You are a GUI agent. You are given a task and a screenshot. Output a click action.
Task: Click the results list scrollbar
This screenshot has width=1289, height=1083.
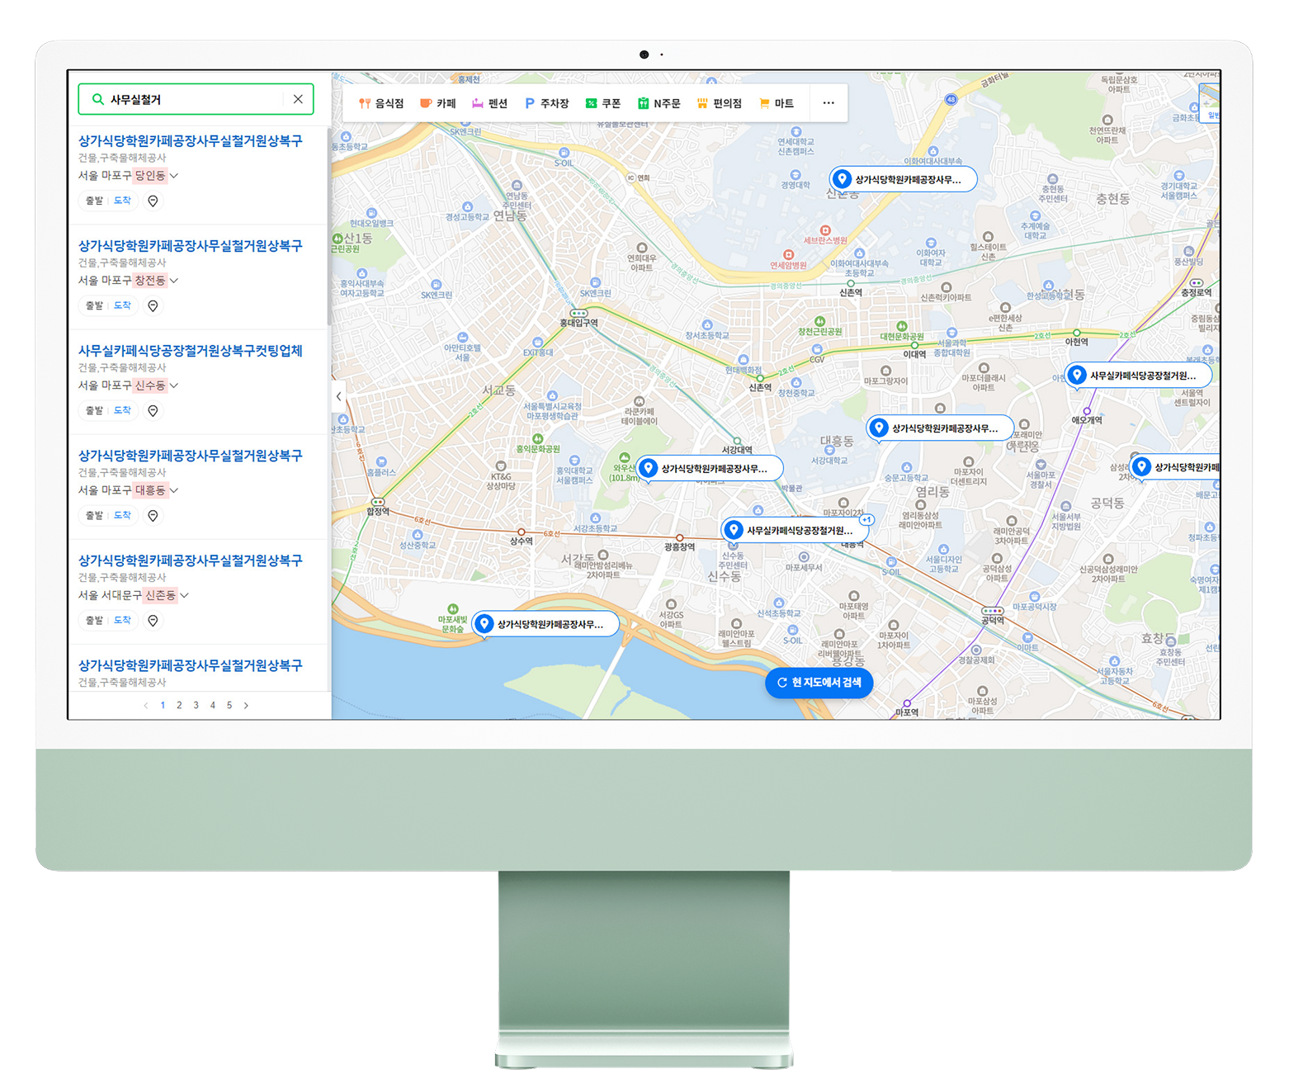(x=329, y=227)
